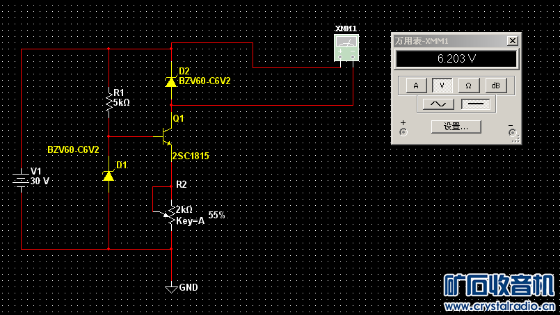This screenshot has width=560, height=315.
Task: Open the multimeter 设置 settings button
Action: pos(456,127)
